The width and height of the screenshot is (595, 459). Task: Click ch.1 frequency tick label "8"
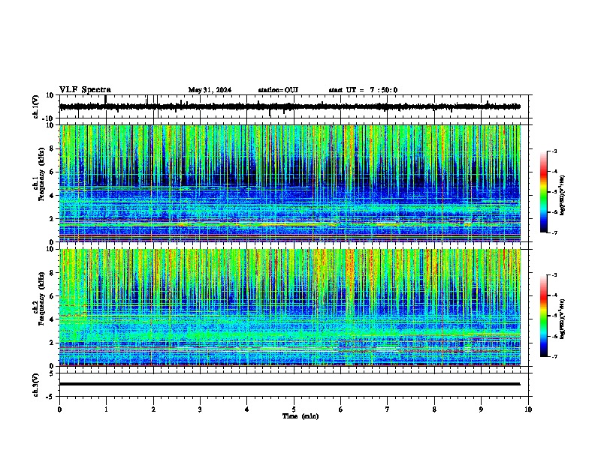[52, 148]
